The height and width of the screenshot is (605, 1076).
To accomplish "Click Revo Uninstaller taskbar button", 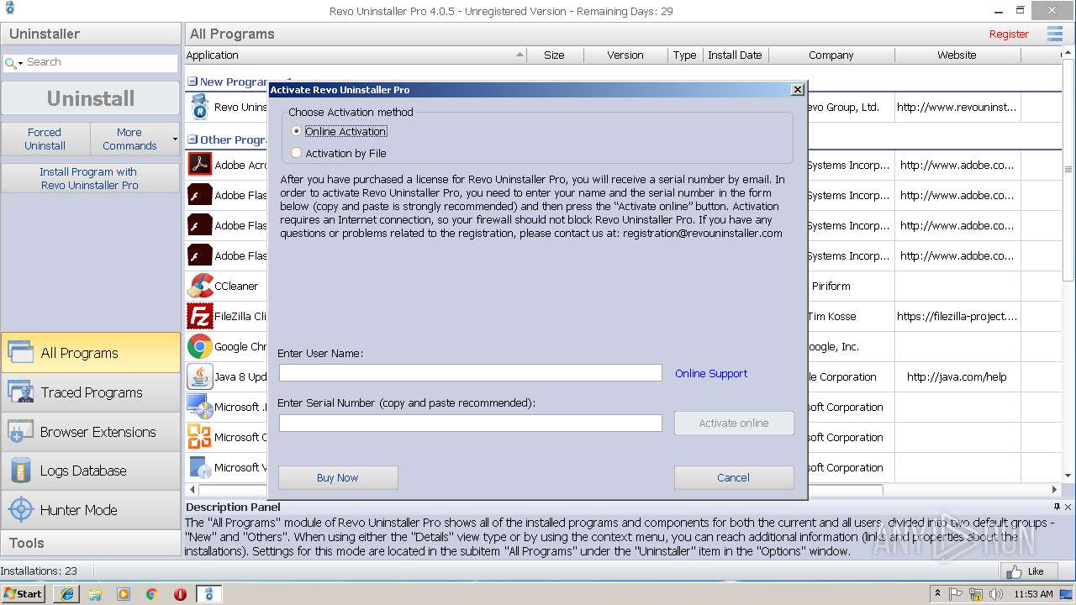I will click(209, 594).
